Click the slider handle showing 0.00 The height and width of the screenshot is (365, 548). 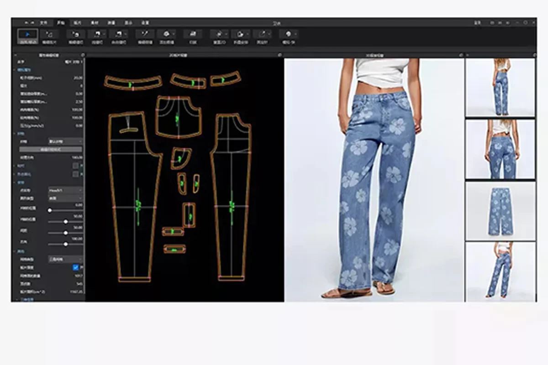pyautogui.click(x=50, y=210)
